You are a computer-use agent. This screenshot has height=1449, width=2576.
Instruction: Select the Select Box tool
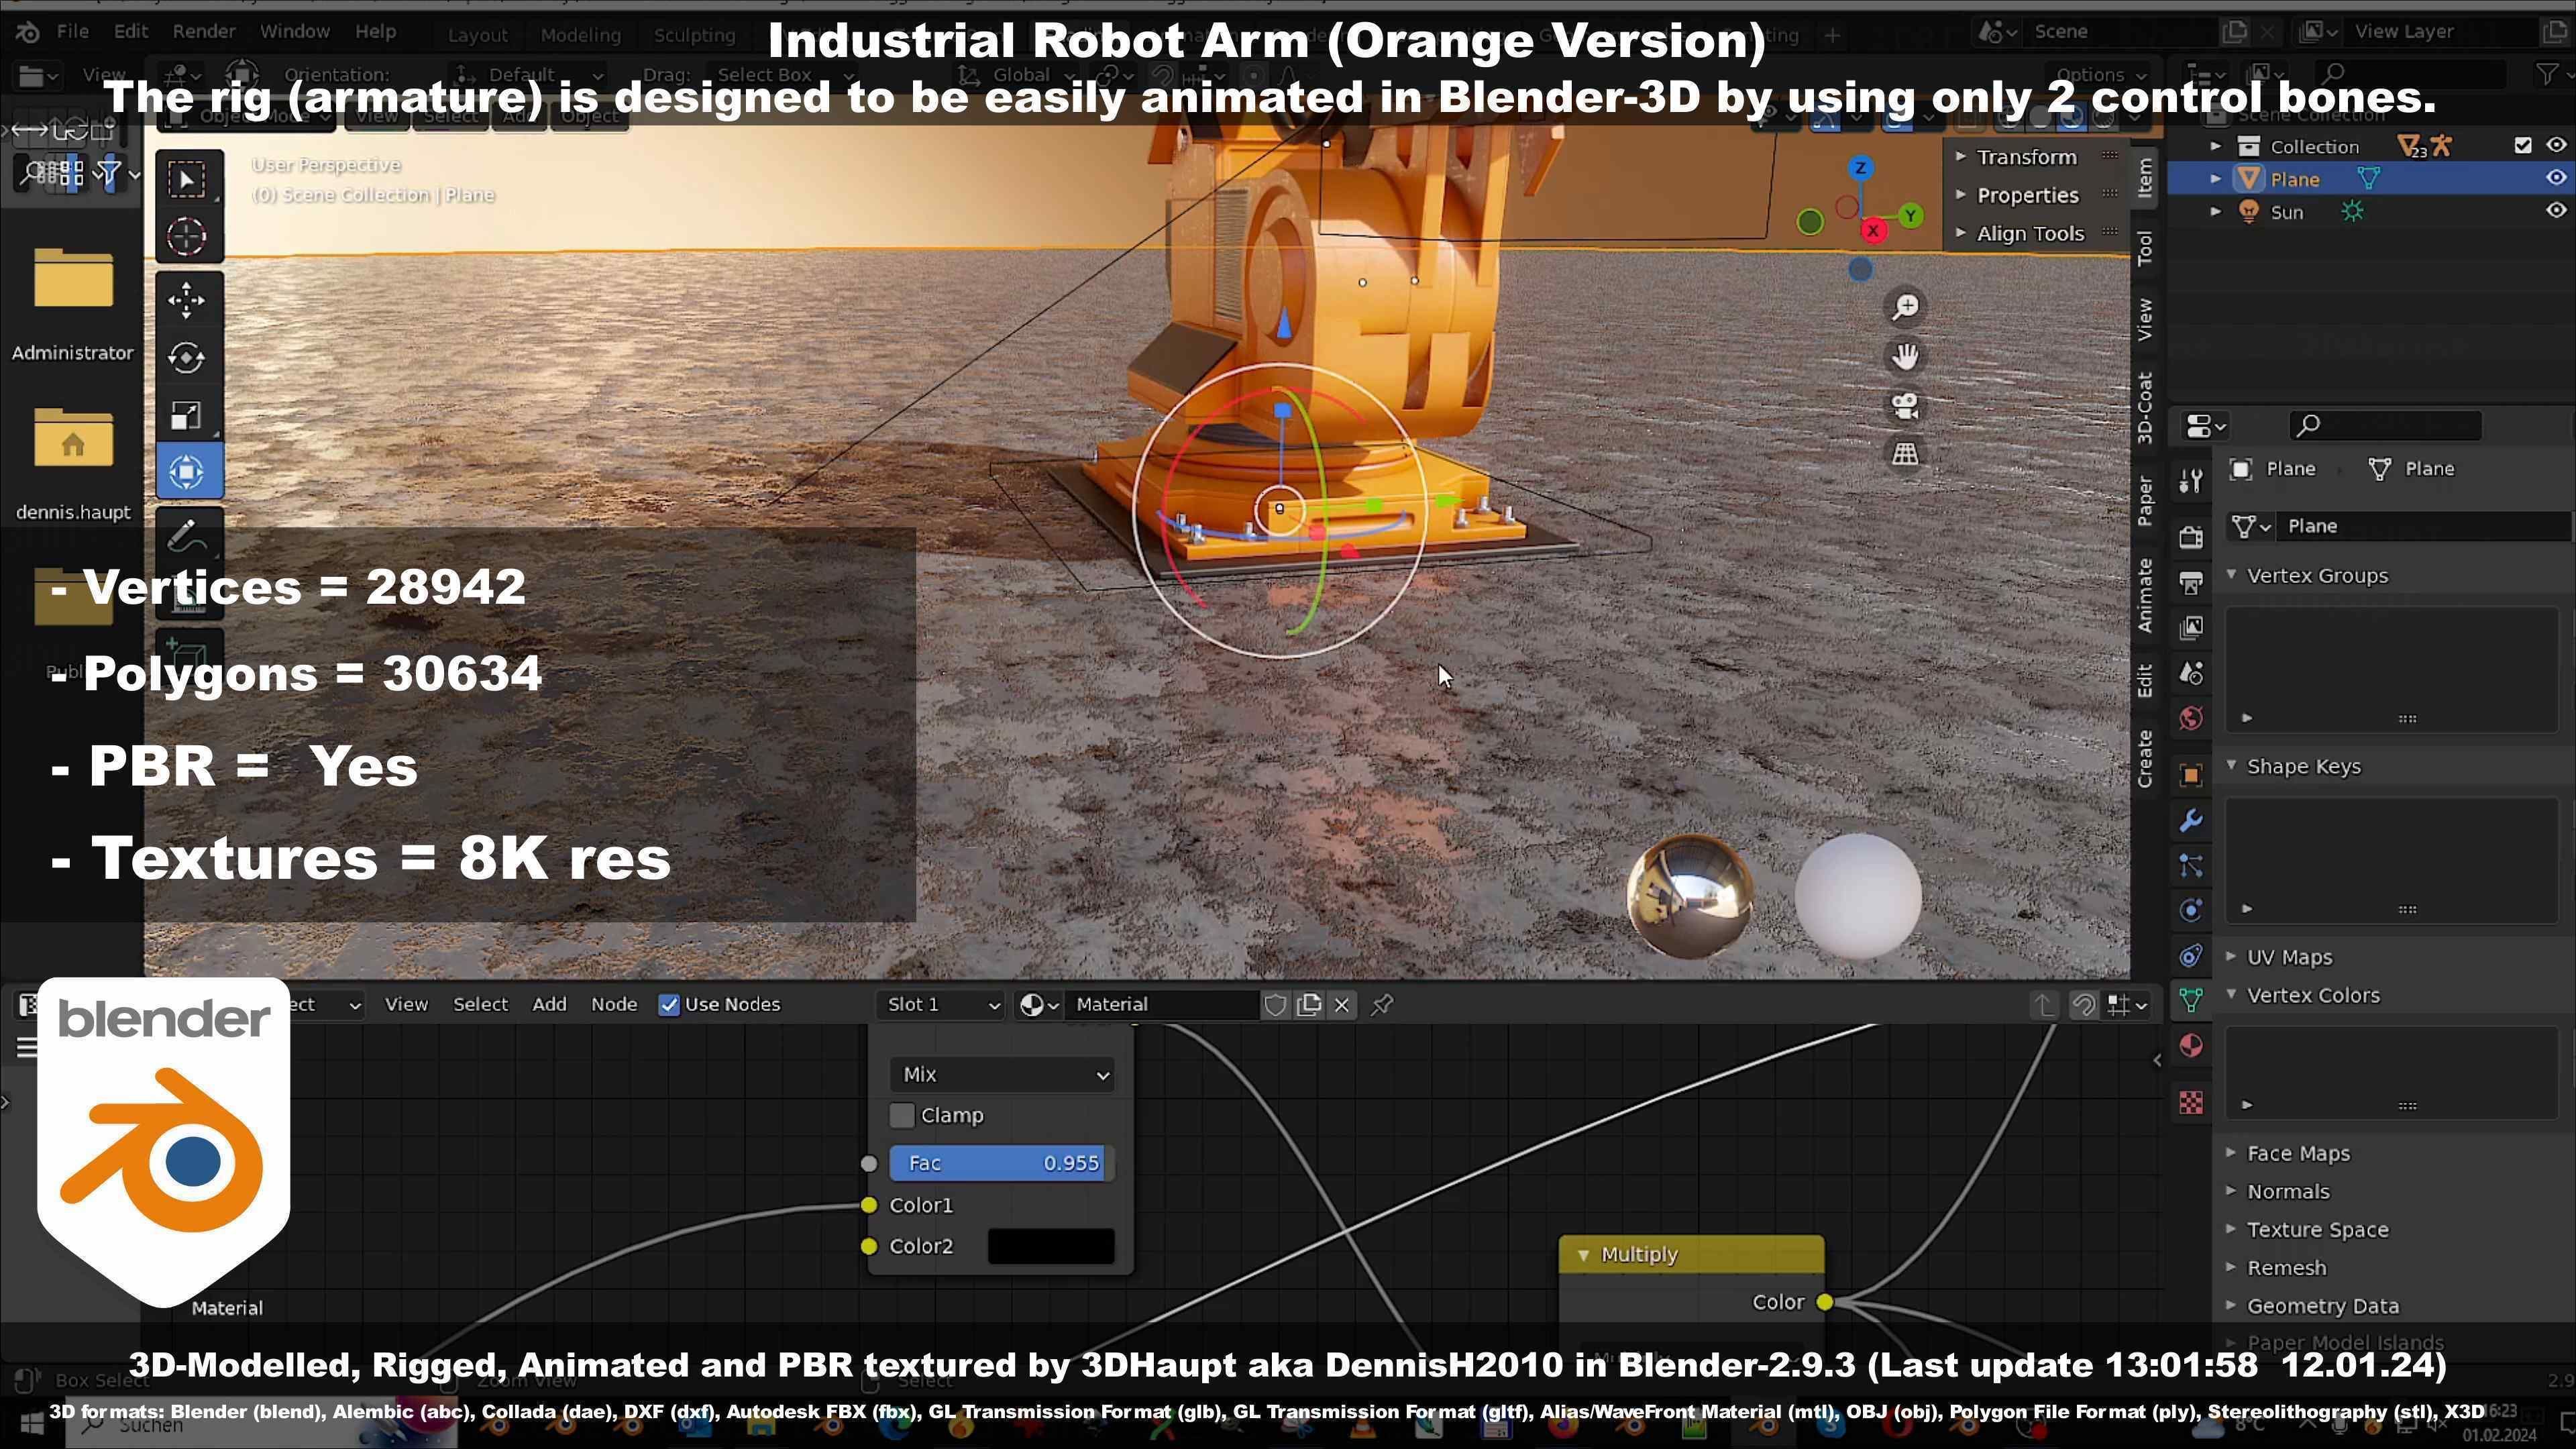188,180
